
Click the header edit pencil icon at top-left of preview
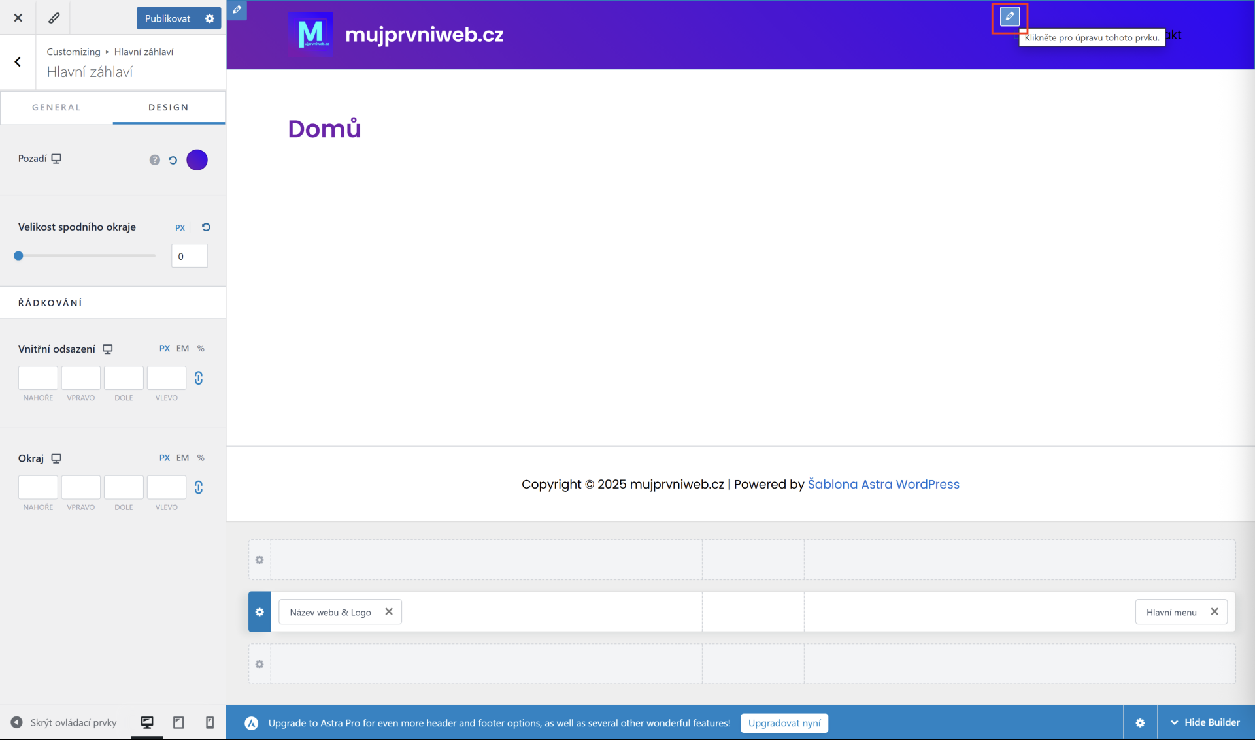(237, 10)
